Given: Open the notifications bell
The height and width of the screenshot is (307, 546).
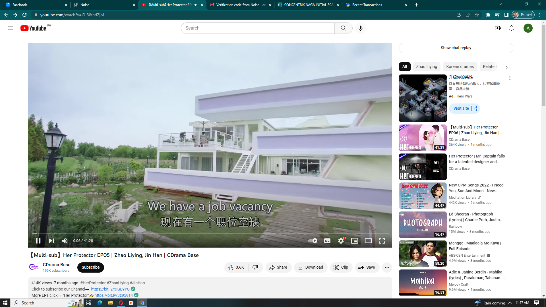Looking at the screenshot, I should click(512, 28).
